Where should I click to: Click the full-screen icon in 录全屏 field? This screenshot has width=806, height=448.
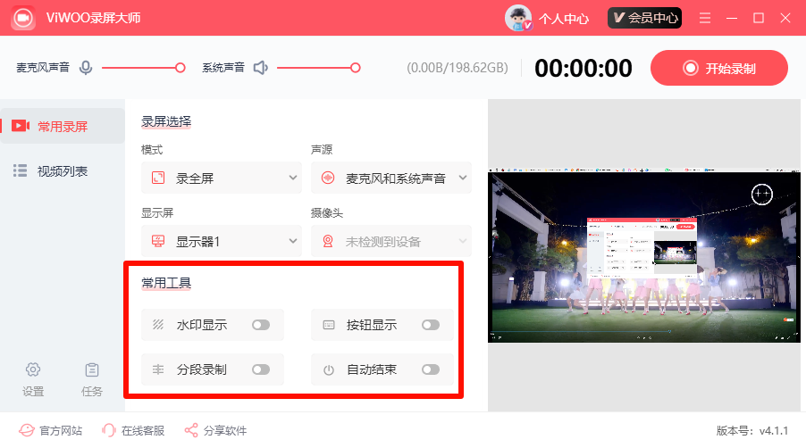[158, 178]
